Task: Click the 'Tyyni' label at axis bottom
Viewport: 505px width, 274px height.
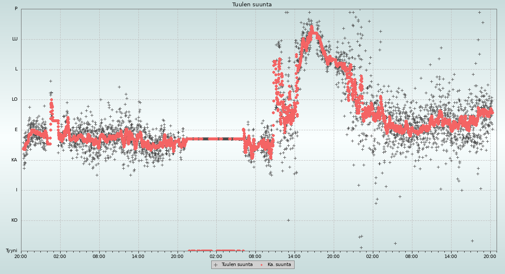Action: coord(11,251)
